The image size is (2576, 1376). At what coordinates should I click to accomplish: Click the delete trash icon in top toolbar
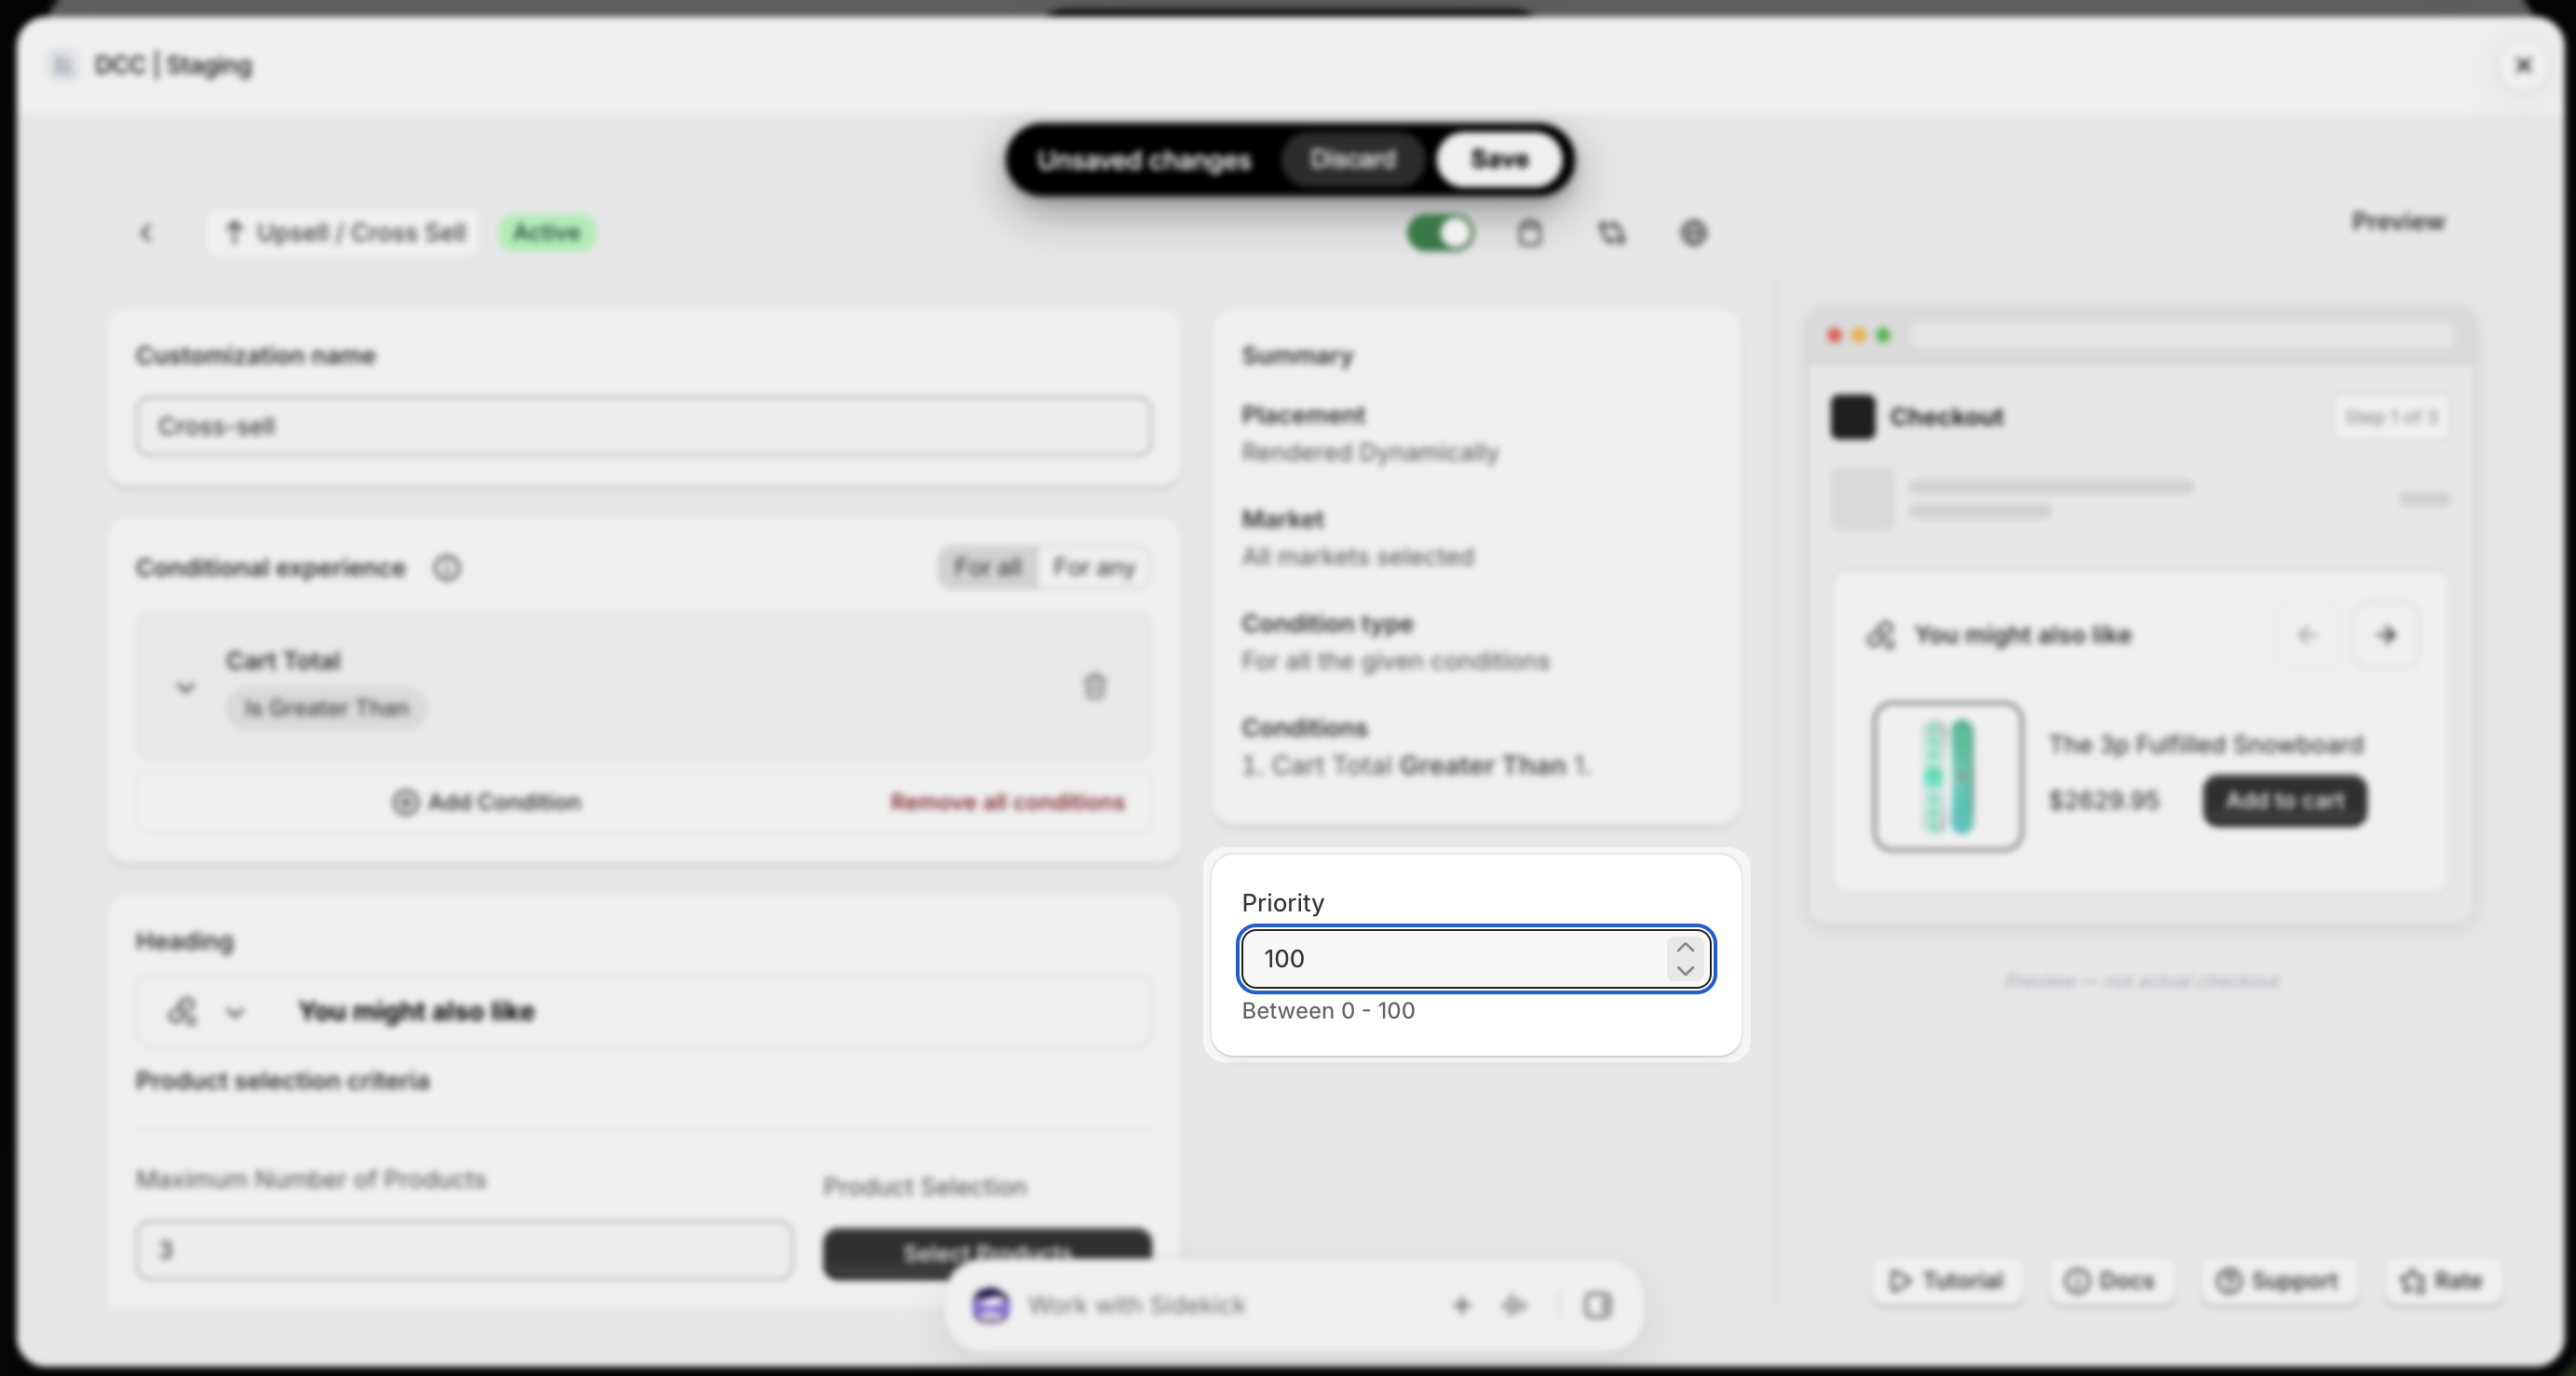[x=1529, y=233]
